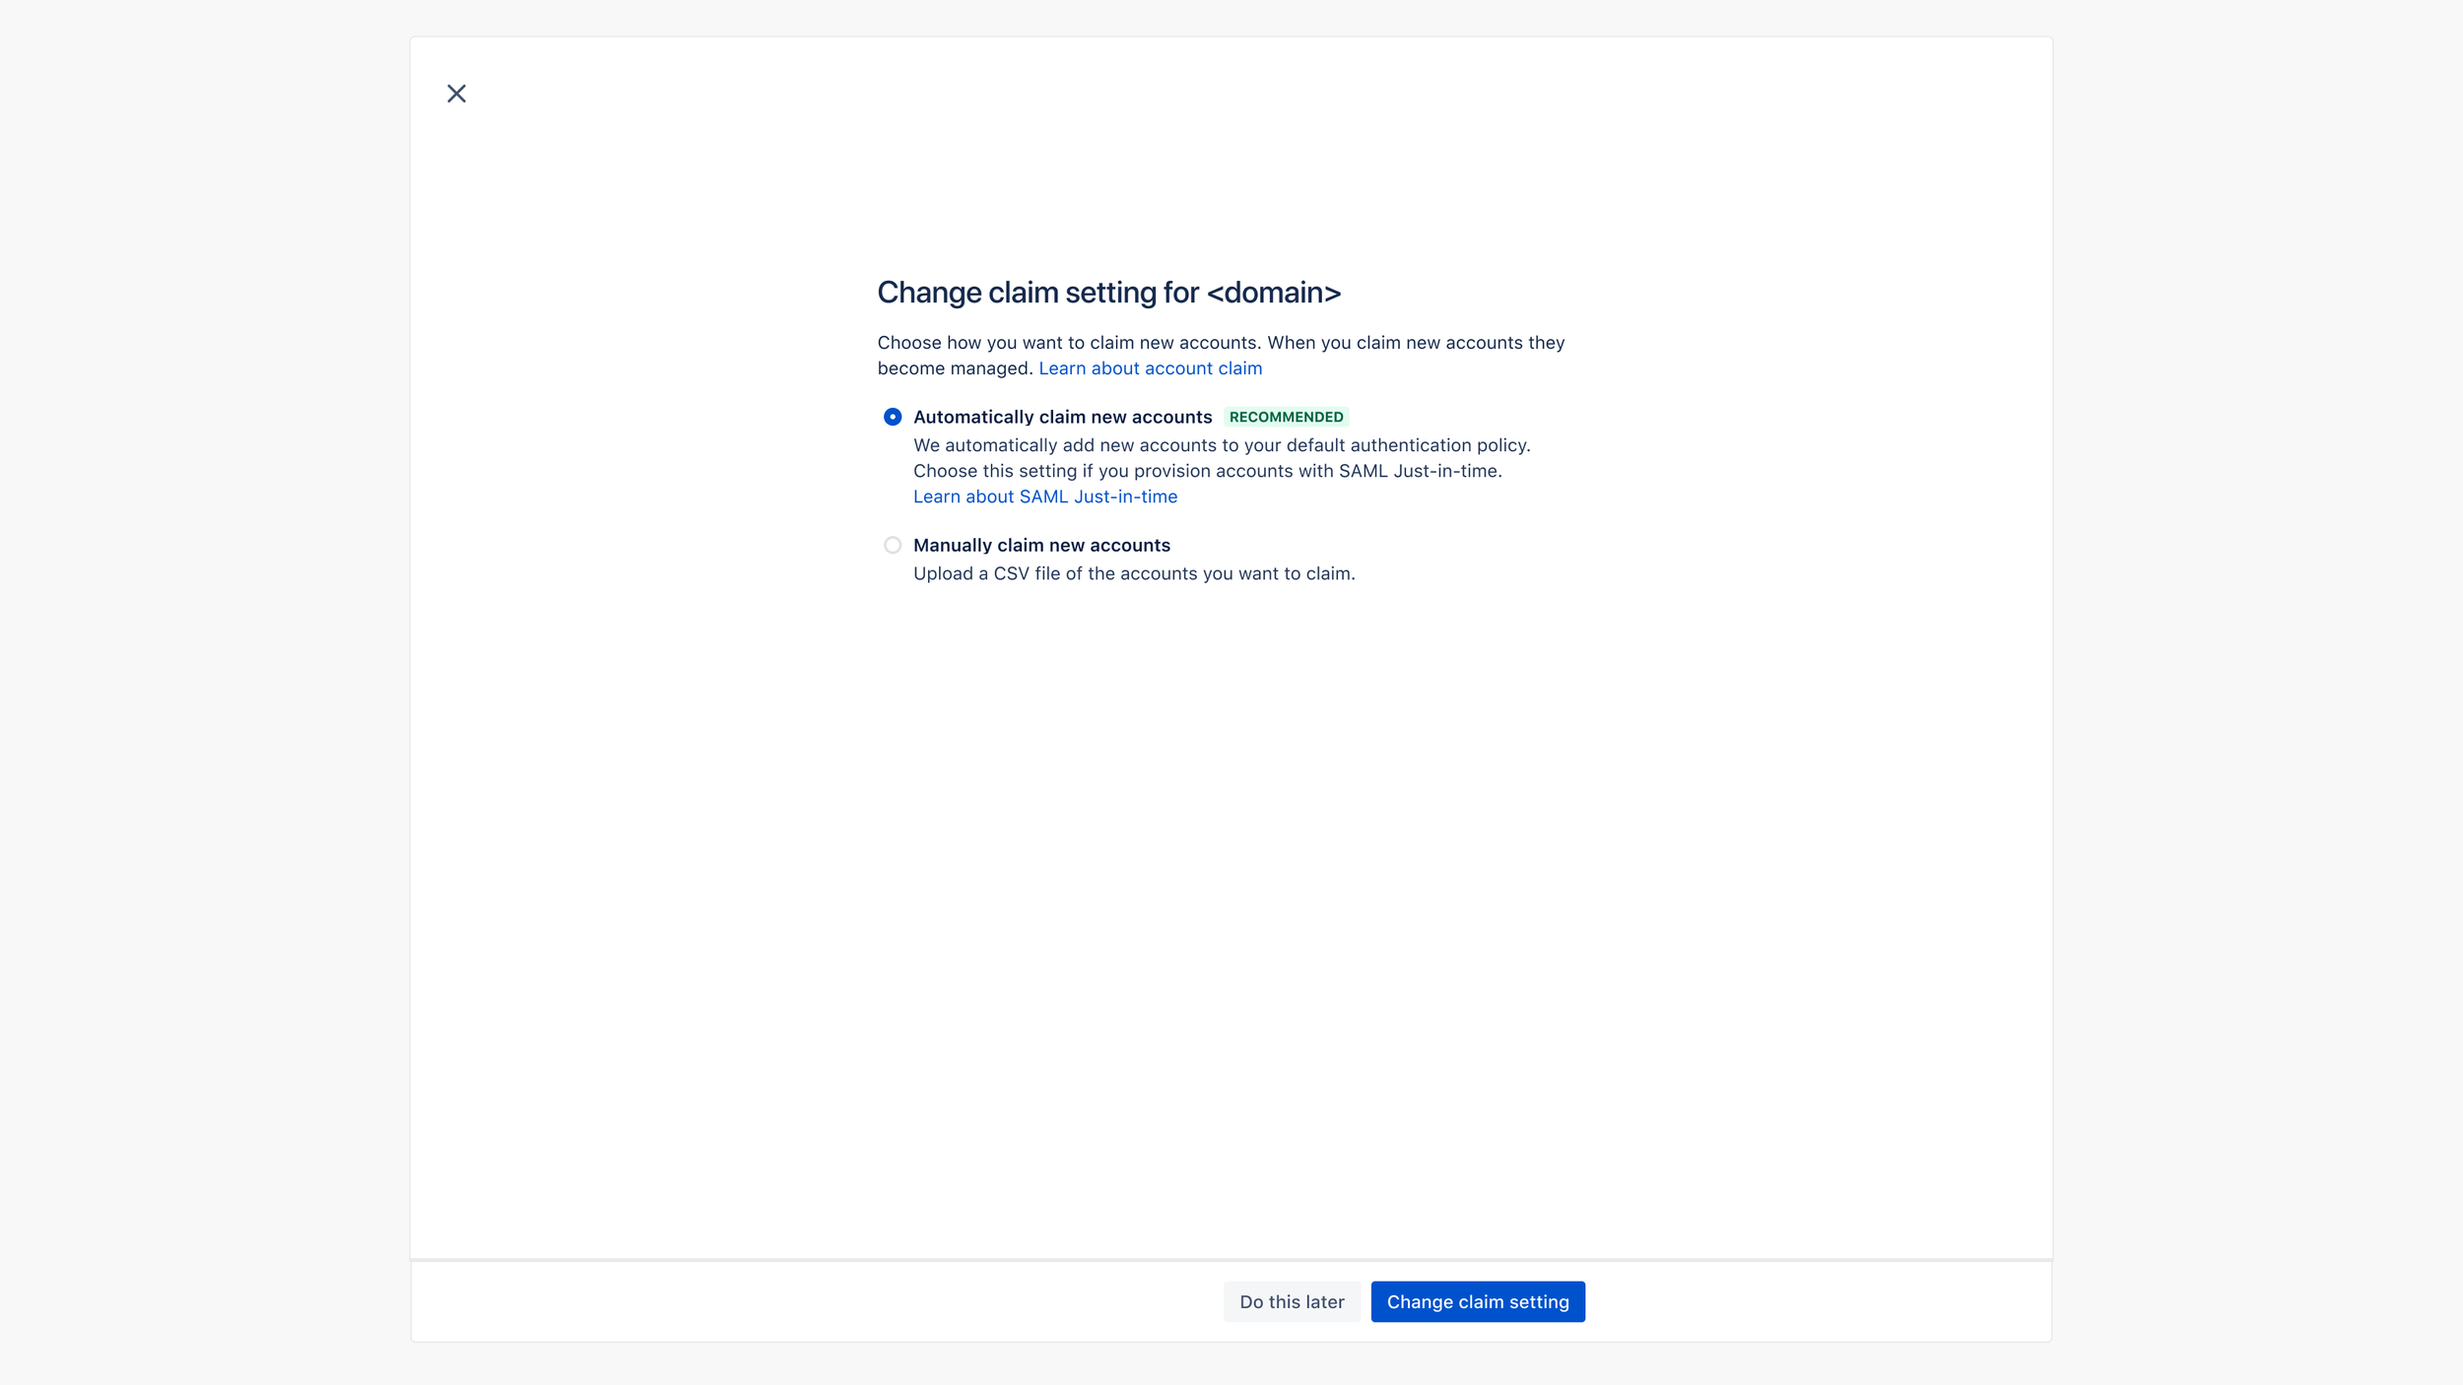Close the change claim setting dialog
The width and height of the screenshot is (2463, 1385).
[456, 94]
